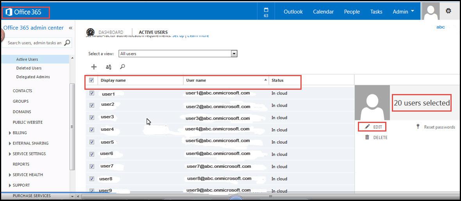The width and height of the screenshot is (461, 201).
Task: Expand the External Sharing section
Action: tap(29, 143)
